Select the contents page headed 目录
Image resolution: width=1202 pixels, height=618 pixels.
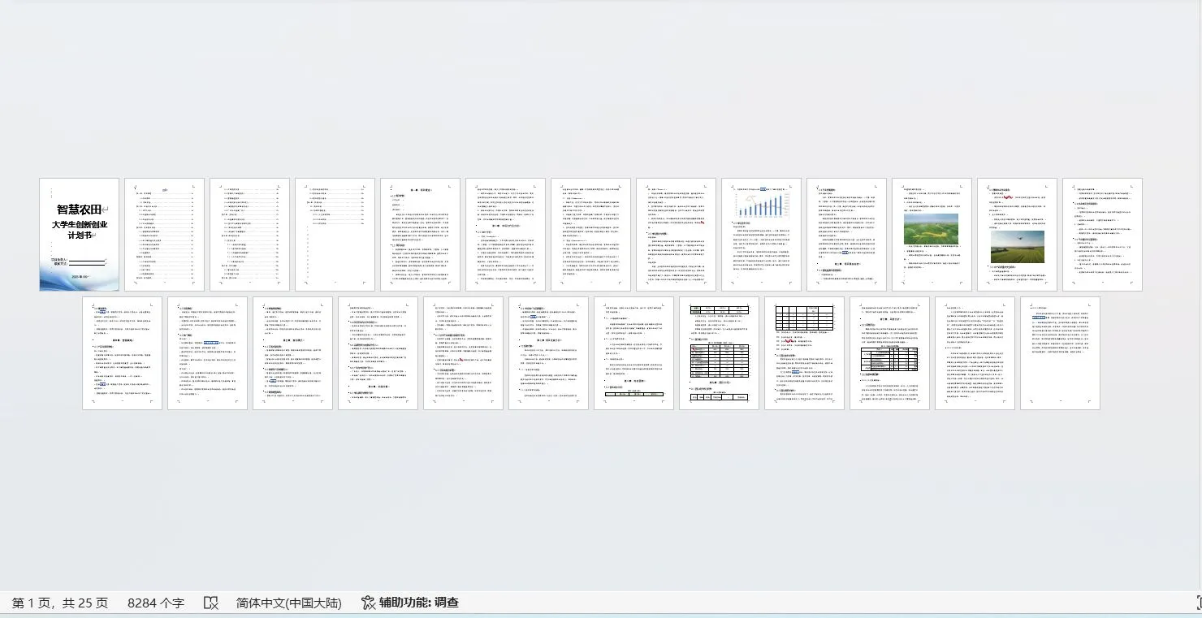click(164, 235)
